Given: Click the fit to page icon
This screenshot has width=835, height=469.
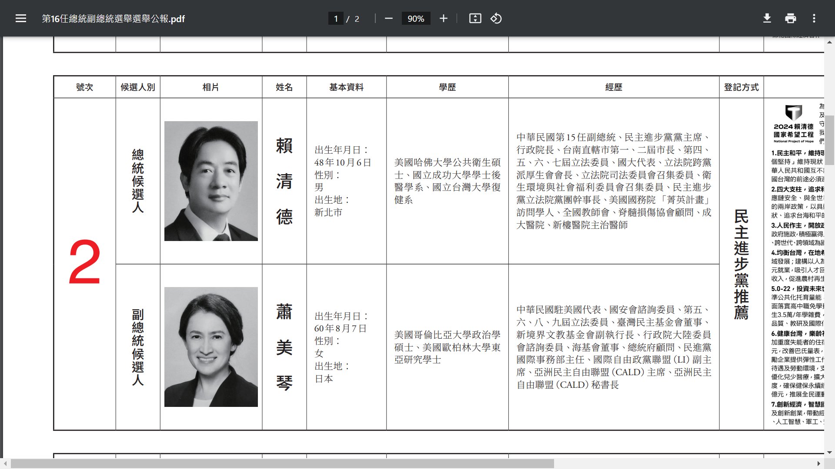Looking at the screenshot, I should coord(475,19).
